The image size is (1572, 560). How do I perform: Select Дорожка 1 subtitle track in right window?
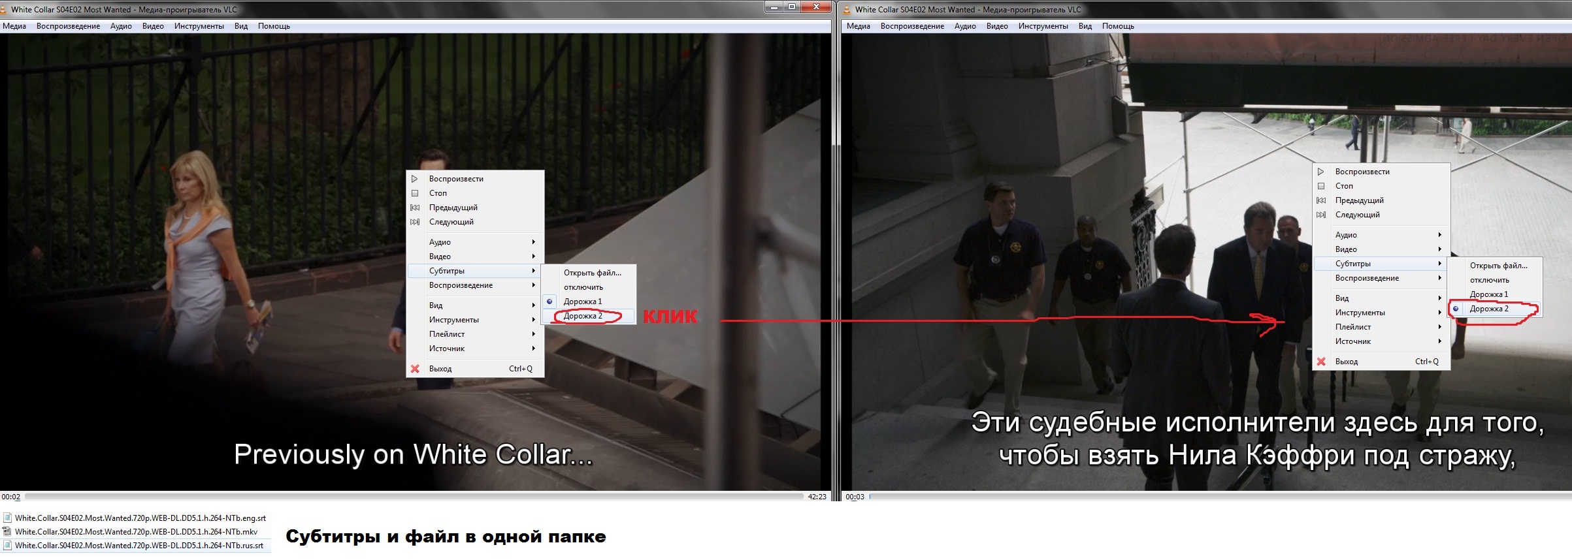click(x=1488, y=294)
